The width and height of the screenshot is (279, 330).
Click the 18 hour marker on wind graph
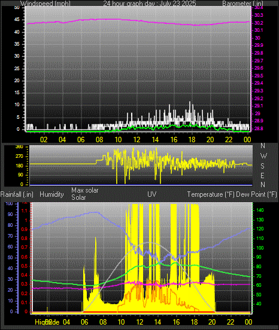click(192, 140)
